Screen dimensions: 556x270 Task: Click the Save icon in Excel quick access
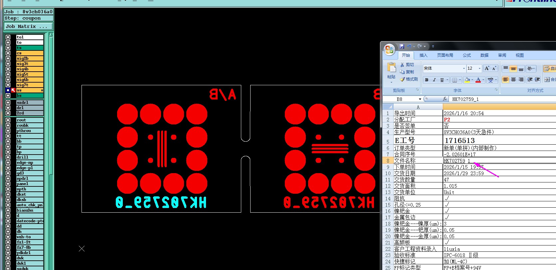click(402, 46)
